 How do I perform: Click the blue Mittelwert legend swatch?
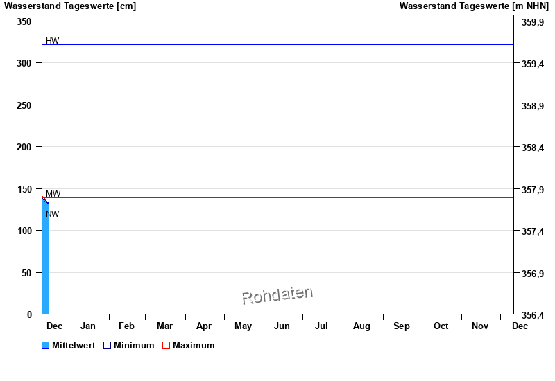pyautogui.click(x=46, y=346)
